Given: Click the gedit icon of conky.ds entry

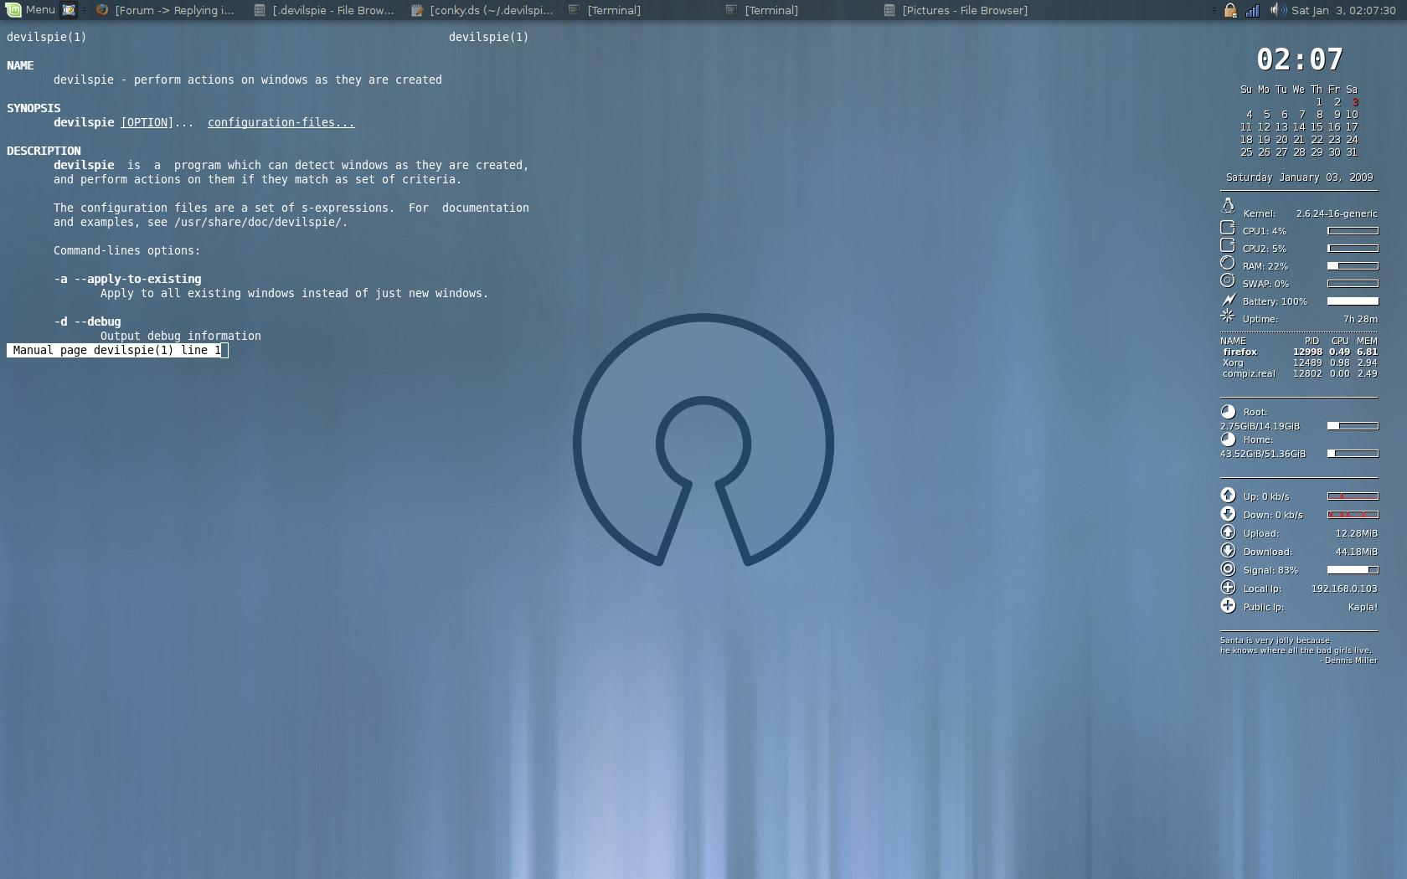Looking at the screenshot, I should click(417, 10).
